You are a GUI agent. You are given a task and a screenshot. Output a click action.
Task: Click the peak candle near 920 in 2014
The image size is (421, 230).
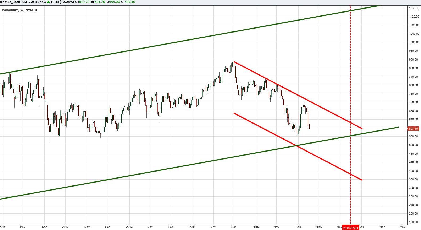tap(234, 64)
